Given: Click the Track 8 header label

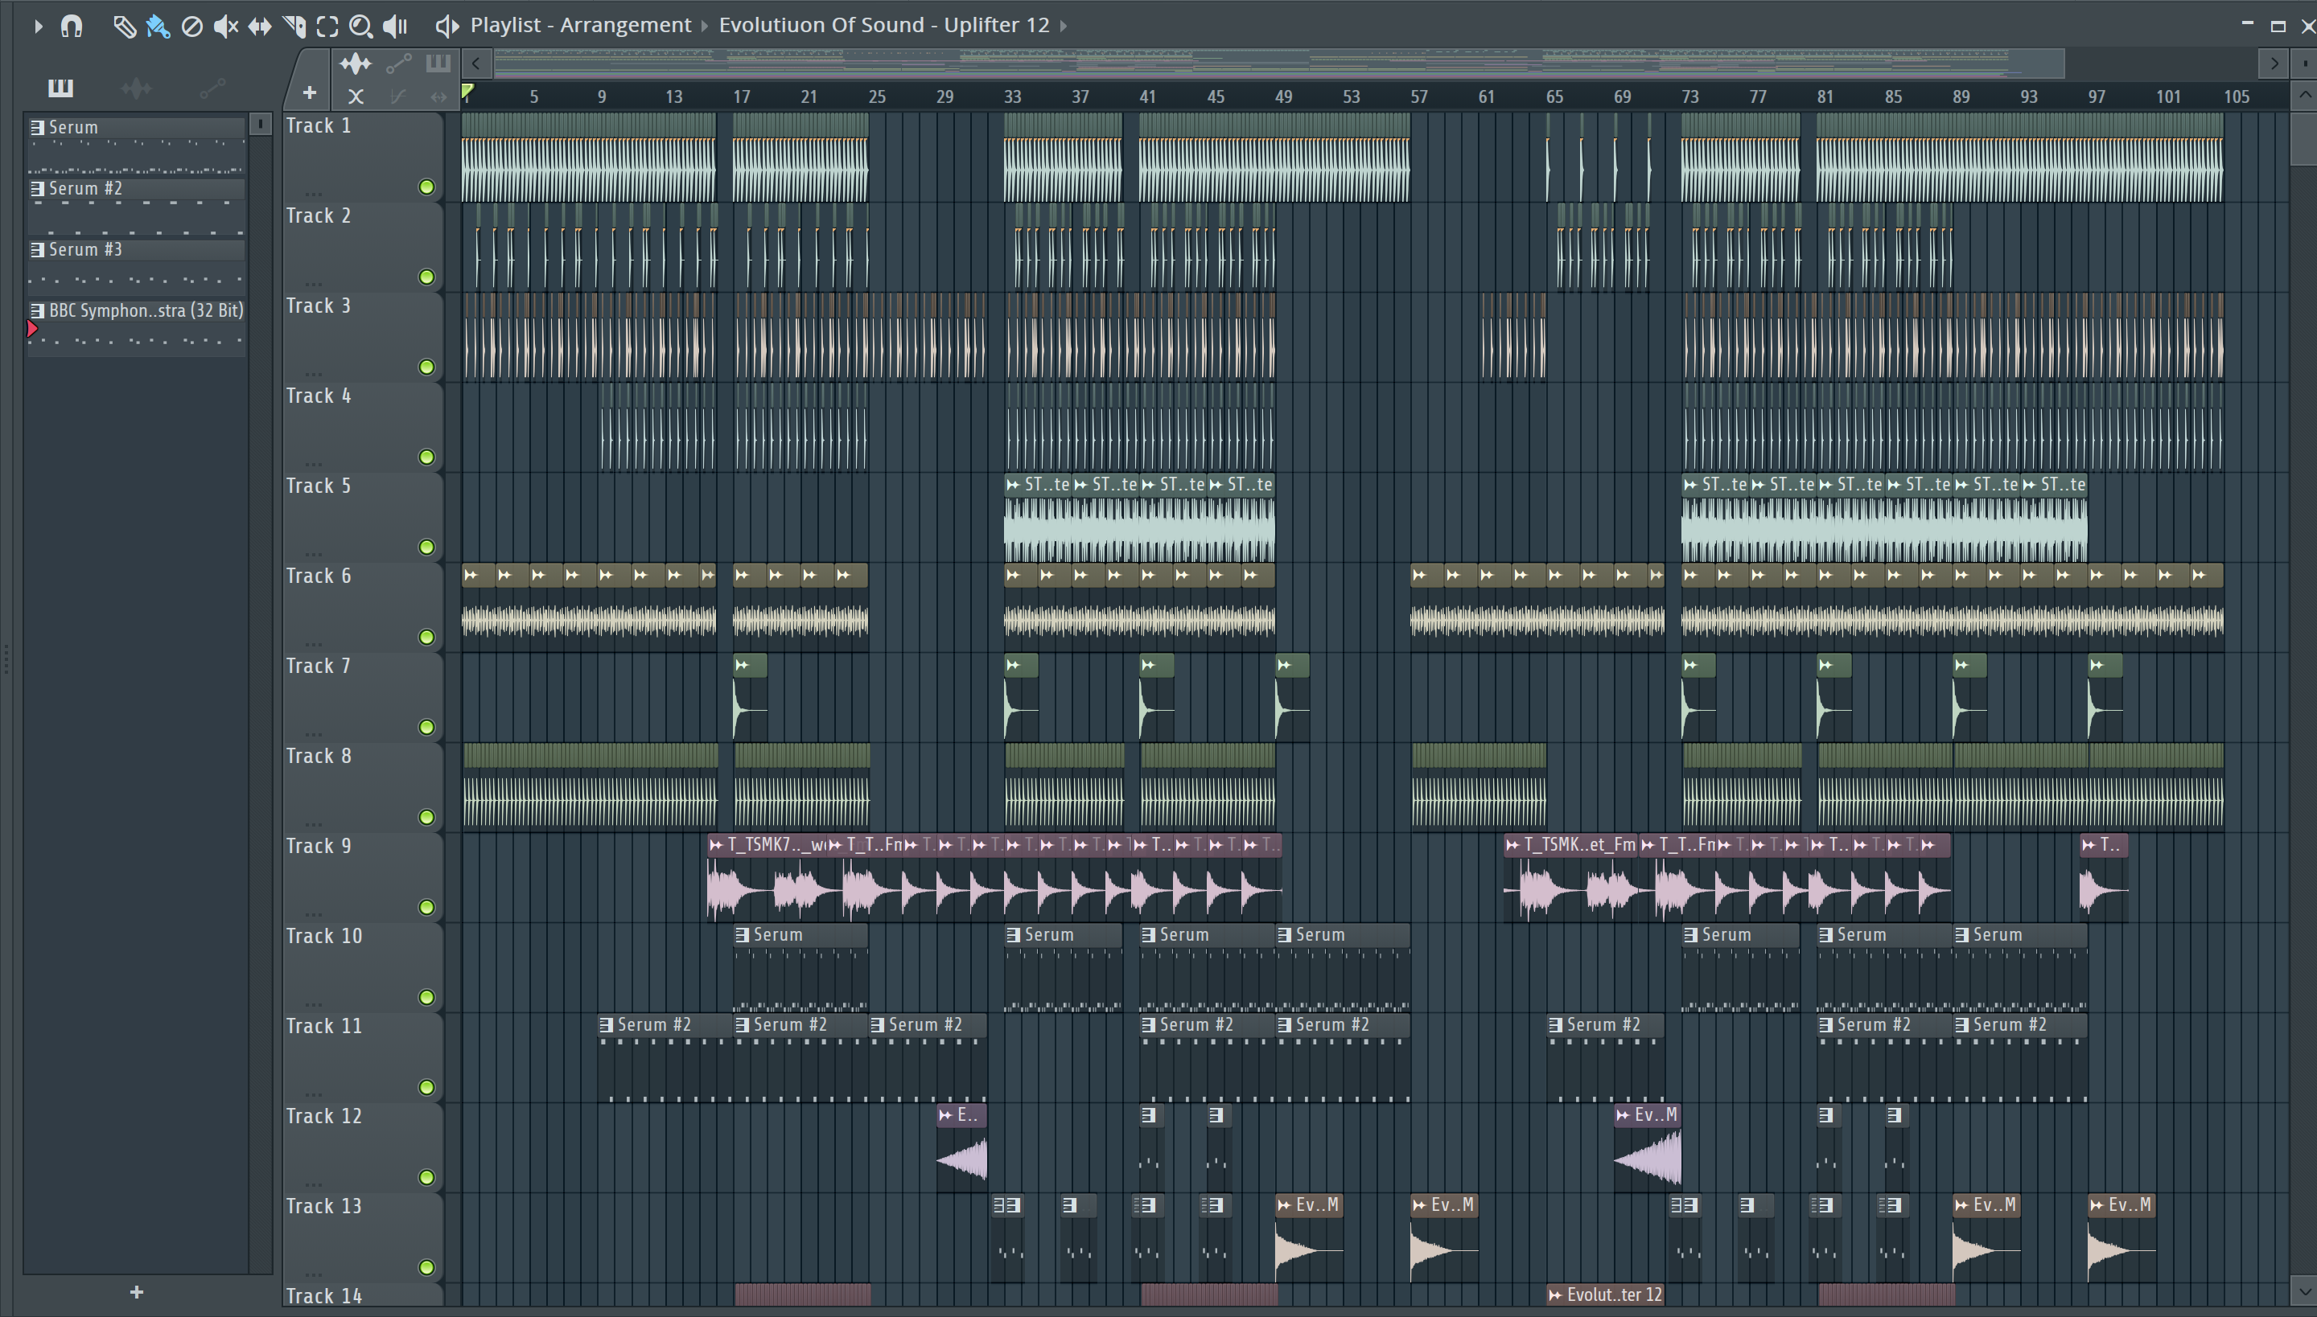Looking at the screenshot, I should point(318,756).
